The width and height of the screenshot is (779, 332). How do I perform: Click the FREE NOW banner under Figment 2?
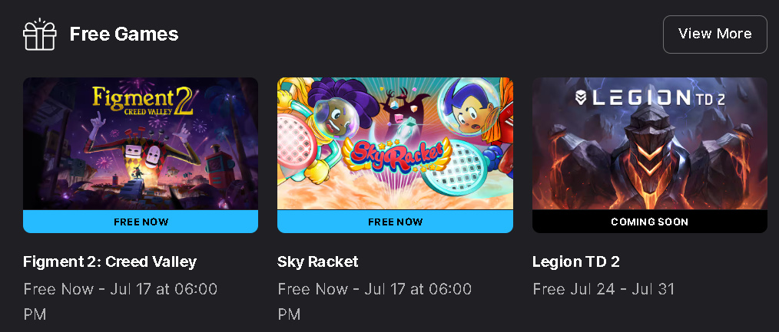(x=141, y=222)
